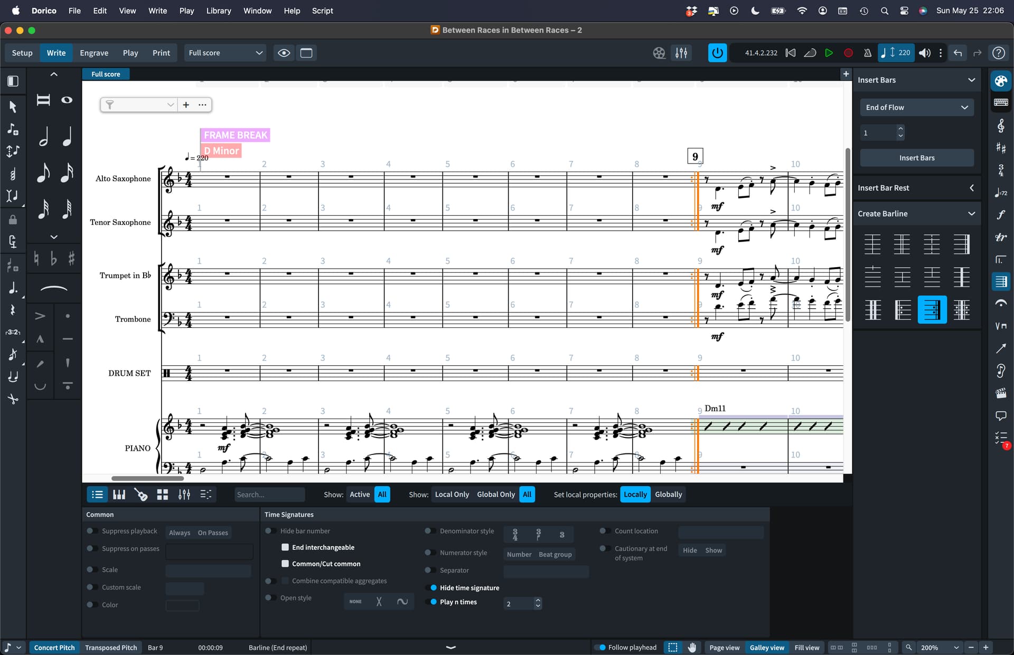Viewport: 1014px width, 655px height.
Task: Set local properties to Globally
Action: coord(668,495)
